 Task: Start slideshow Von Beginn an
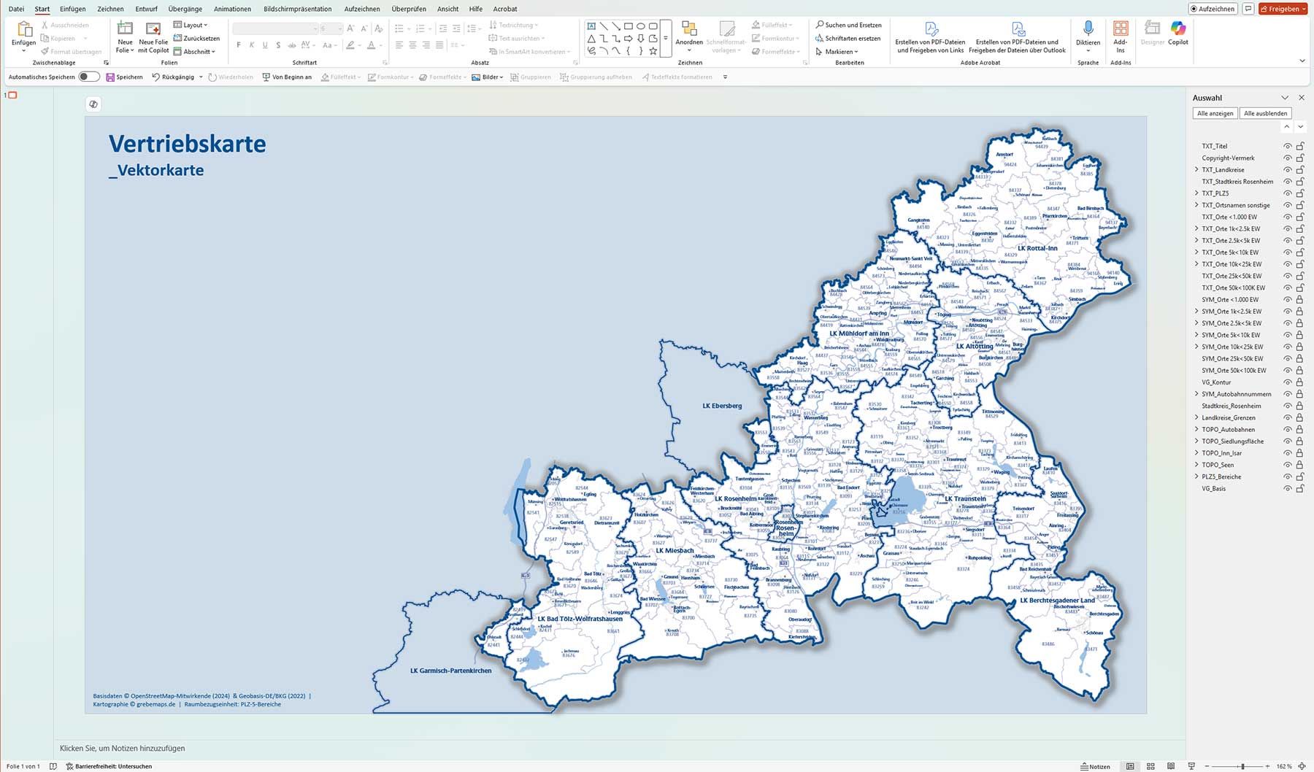pos(287,77)
